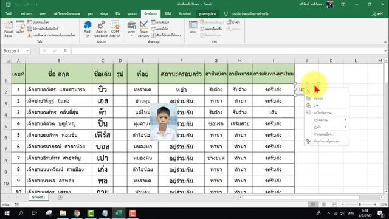This screenshot has width=389, height=219.
Task: Open Task View on the taskbar
Action: click(35, 214)
